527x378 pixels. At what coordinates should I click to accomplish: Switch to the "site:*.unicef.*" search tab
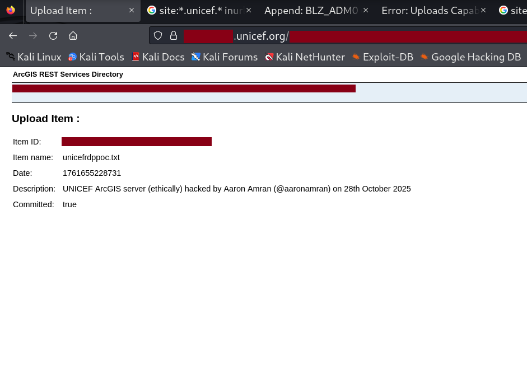pos(196,10)
